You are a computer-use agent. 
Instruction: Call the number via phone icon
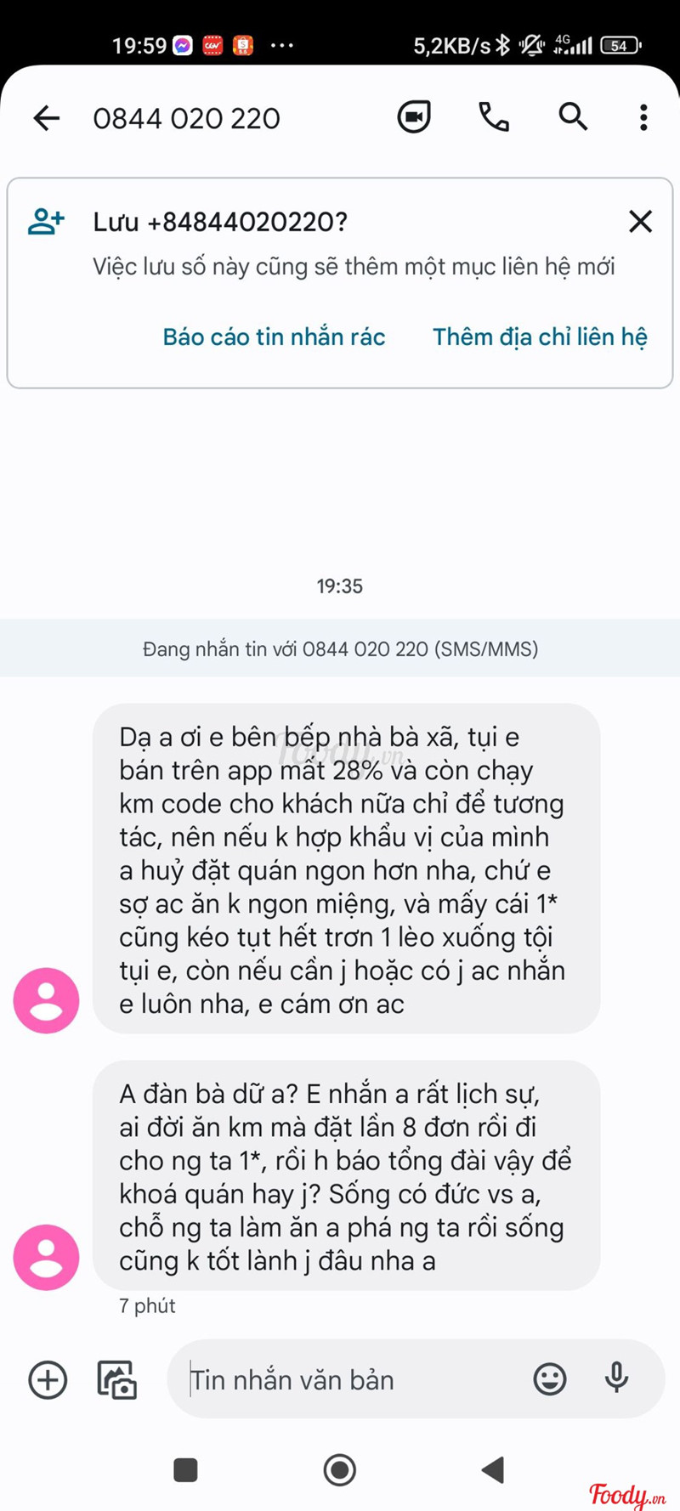494,117
